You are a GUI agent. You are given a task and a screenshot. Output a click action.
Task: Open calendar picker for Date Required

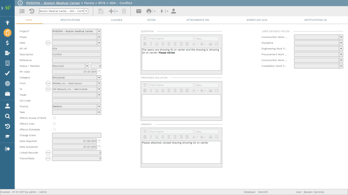coord(99,141)
